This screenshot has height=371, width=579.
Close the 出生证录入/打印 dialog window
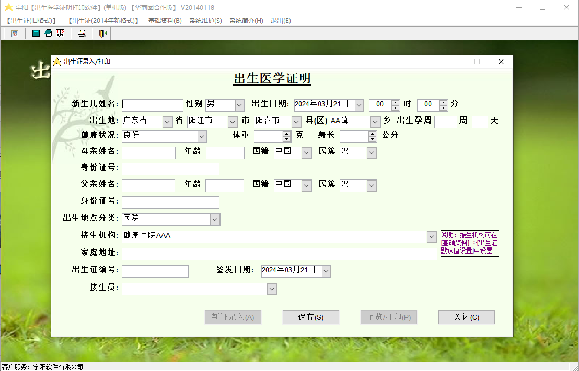coord(501,62)
